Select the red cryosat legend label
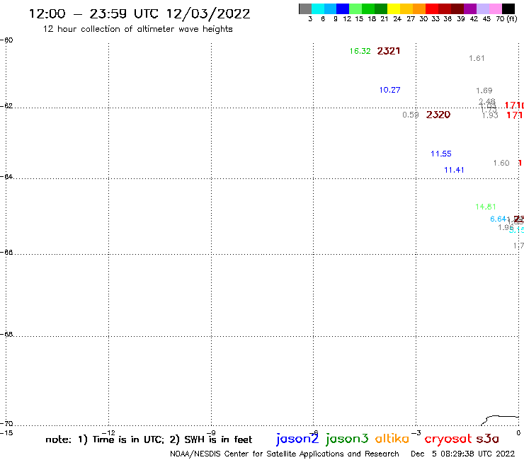Viewport: 524px width, 460px height. (x=448, y=439)
